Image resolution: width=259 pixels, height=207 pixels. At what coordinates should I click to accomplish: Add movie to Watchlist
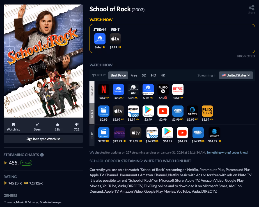point(13,127)
